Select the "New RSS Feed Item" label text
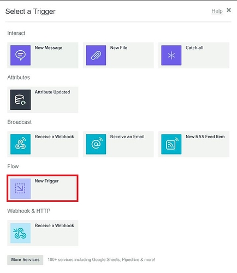This screenshot has width=237, height=273. click(x=205, y=136)
